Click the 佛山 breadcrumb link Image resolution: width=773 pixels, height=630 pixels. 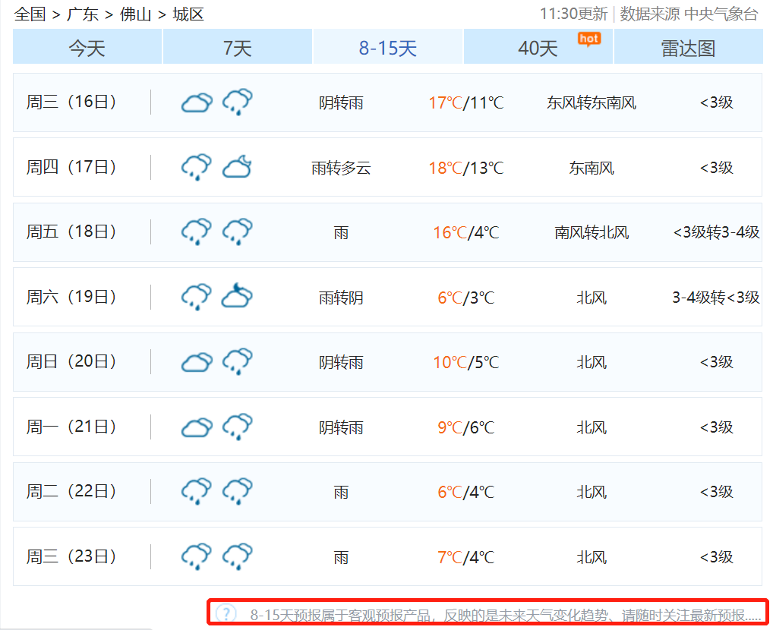136,14
